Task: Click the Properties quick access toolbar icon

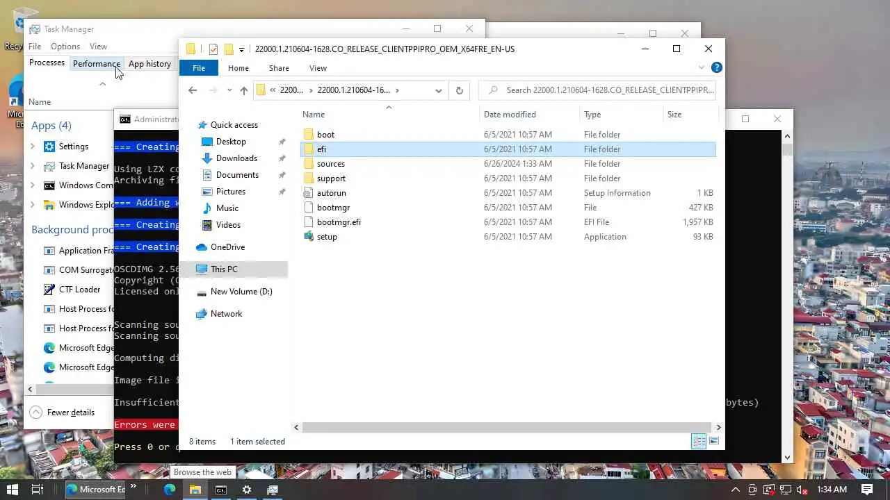Action: 213,49
